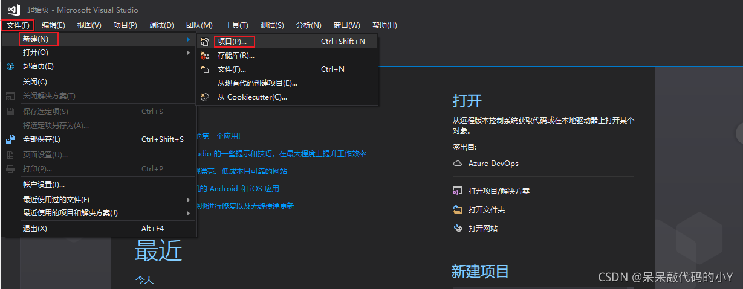Image resolution: width=743 pixels, height=289 pixels.
Task: Click the 打开文件夹 link
Action: pos(487,210)
